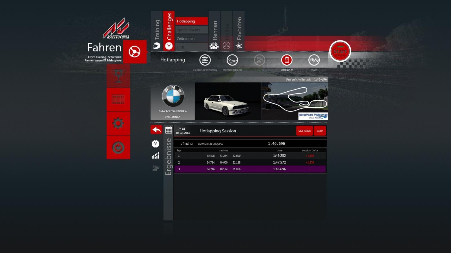
Task: Click the dimmed icon below signal bars
Action: tap(156, 168)
